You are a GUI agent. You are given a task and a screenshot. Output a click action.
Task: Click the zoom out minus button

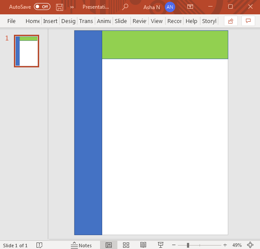(x=173, y=245)
